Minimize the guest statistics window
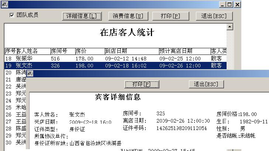The width and height of the screenshot is (269, 151). tap(223, 5)
